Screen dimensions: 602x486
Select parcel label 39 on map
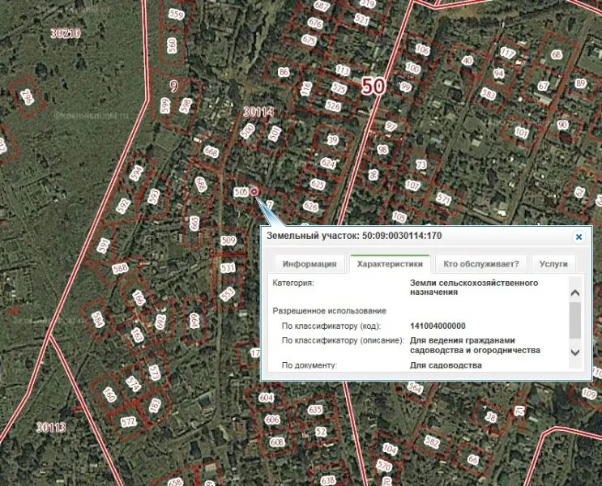pyautogui.click(x=332, y=140)
